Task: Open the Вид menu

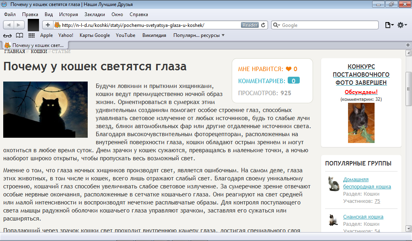Action: 49,14
